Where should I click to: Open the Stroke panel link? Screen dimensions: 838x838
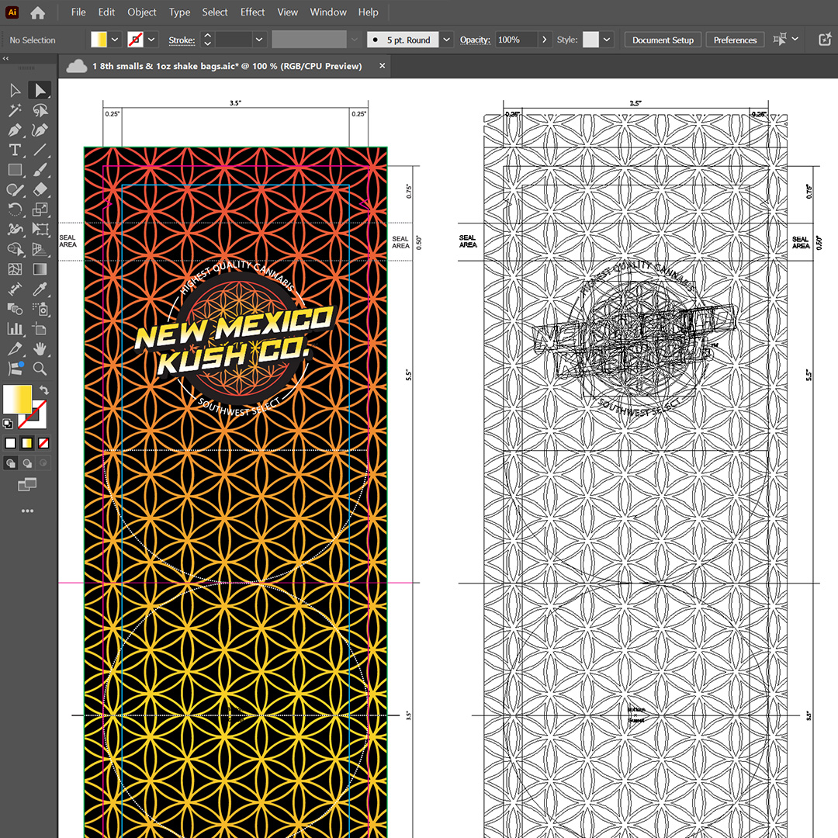click(182, 40)
